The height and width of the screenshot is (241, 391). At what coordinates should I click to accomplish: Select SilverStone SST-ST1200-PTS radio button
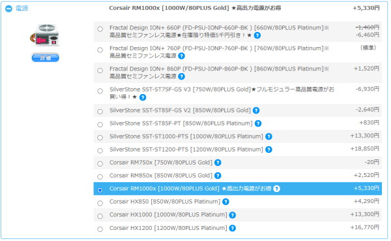click(100, 150)
